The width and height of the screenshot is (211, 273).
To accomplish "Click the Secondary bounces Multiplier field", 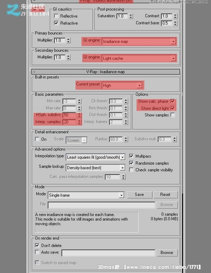I will [x=60, y=57].
